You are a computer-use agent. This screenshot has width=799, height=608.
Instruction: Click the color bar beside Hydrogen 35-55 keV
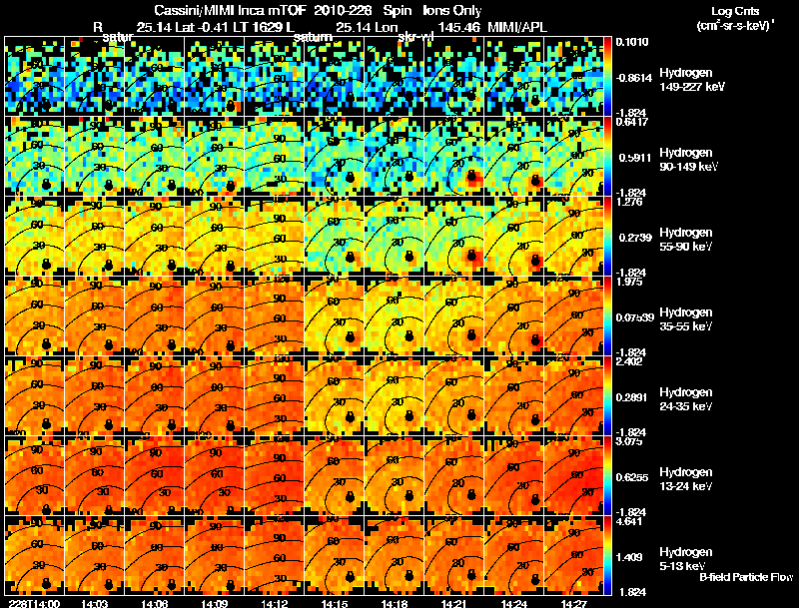(608, 316)
